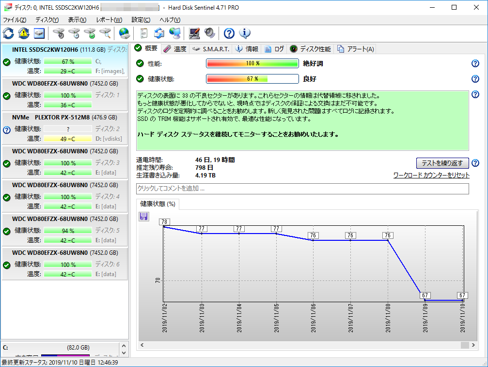Click chart left scroll arrow
The width and height of the screenshot is (488, 367).
point(142,345)
